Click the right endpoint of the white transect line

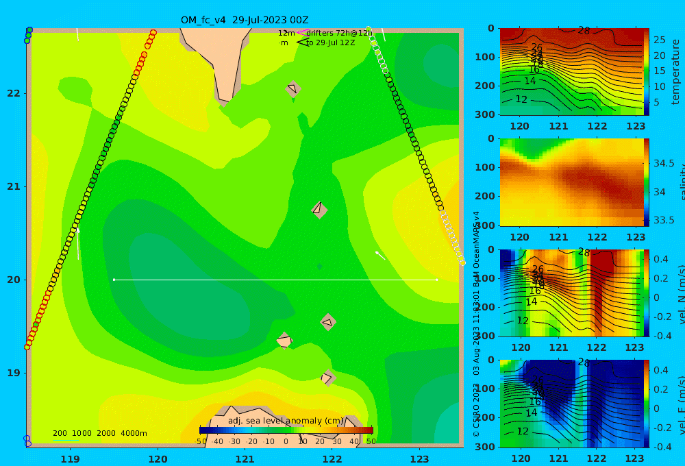tap(437, 280)
